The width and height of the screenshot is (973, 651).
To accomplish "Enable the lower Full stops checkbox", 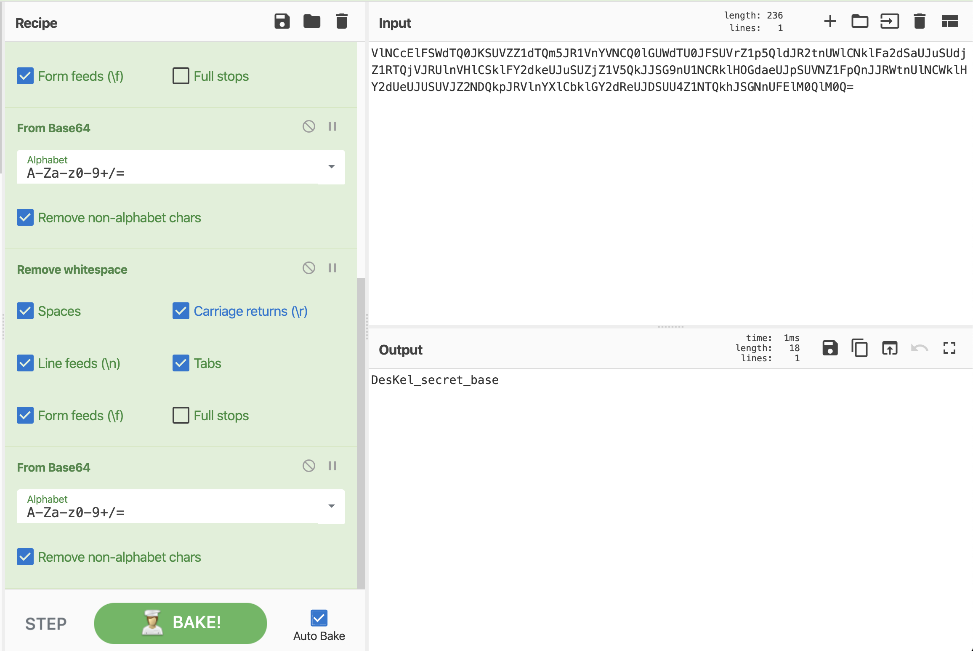I will 181,416.
